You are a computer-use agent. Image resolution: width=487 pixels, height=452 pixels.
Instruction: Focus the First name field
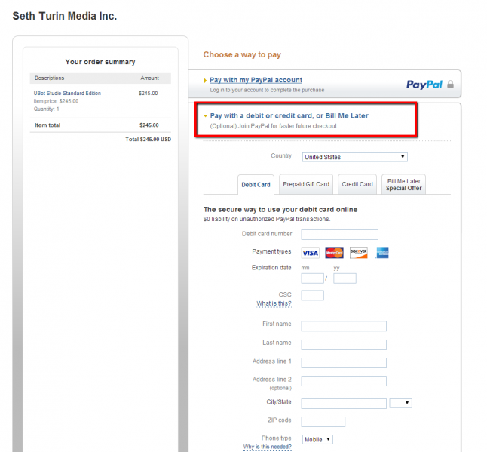coord(344,326)
